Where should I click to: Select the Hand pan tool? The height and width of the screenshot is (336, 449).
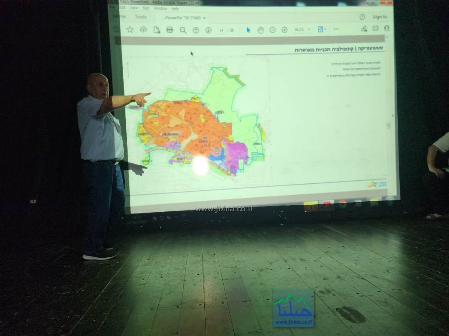[x=260, y=30]
